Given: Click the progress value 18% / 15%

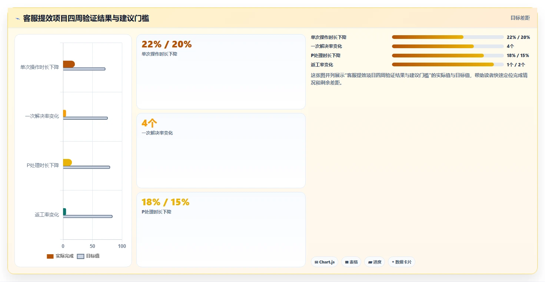Looking at the screenshot, I should [518, 56].
